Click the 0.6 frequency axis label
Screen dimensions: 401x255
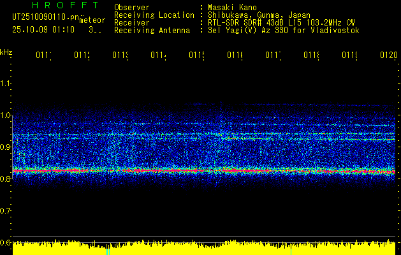tap(6, 242)
